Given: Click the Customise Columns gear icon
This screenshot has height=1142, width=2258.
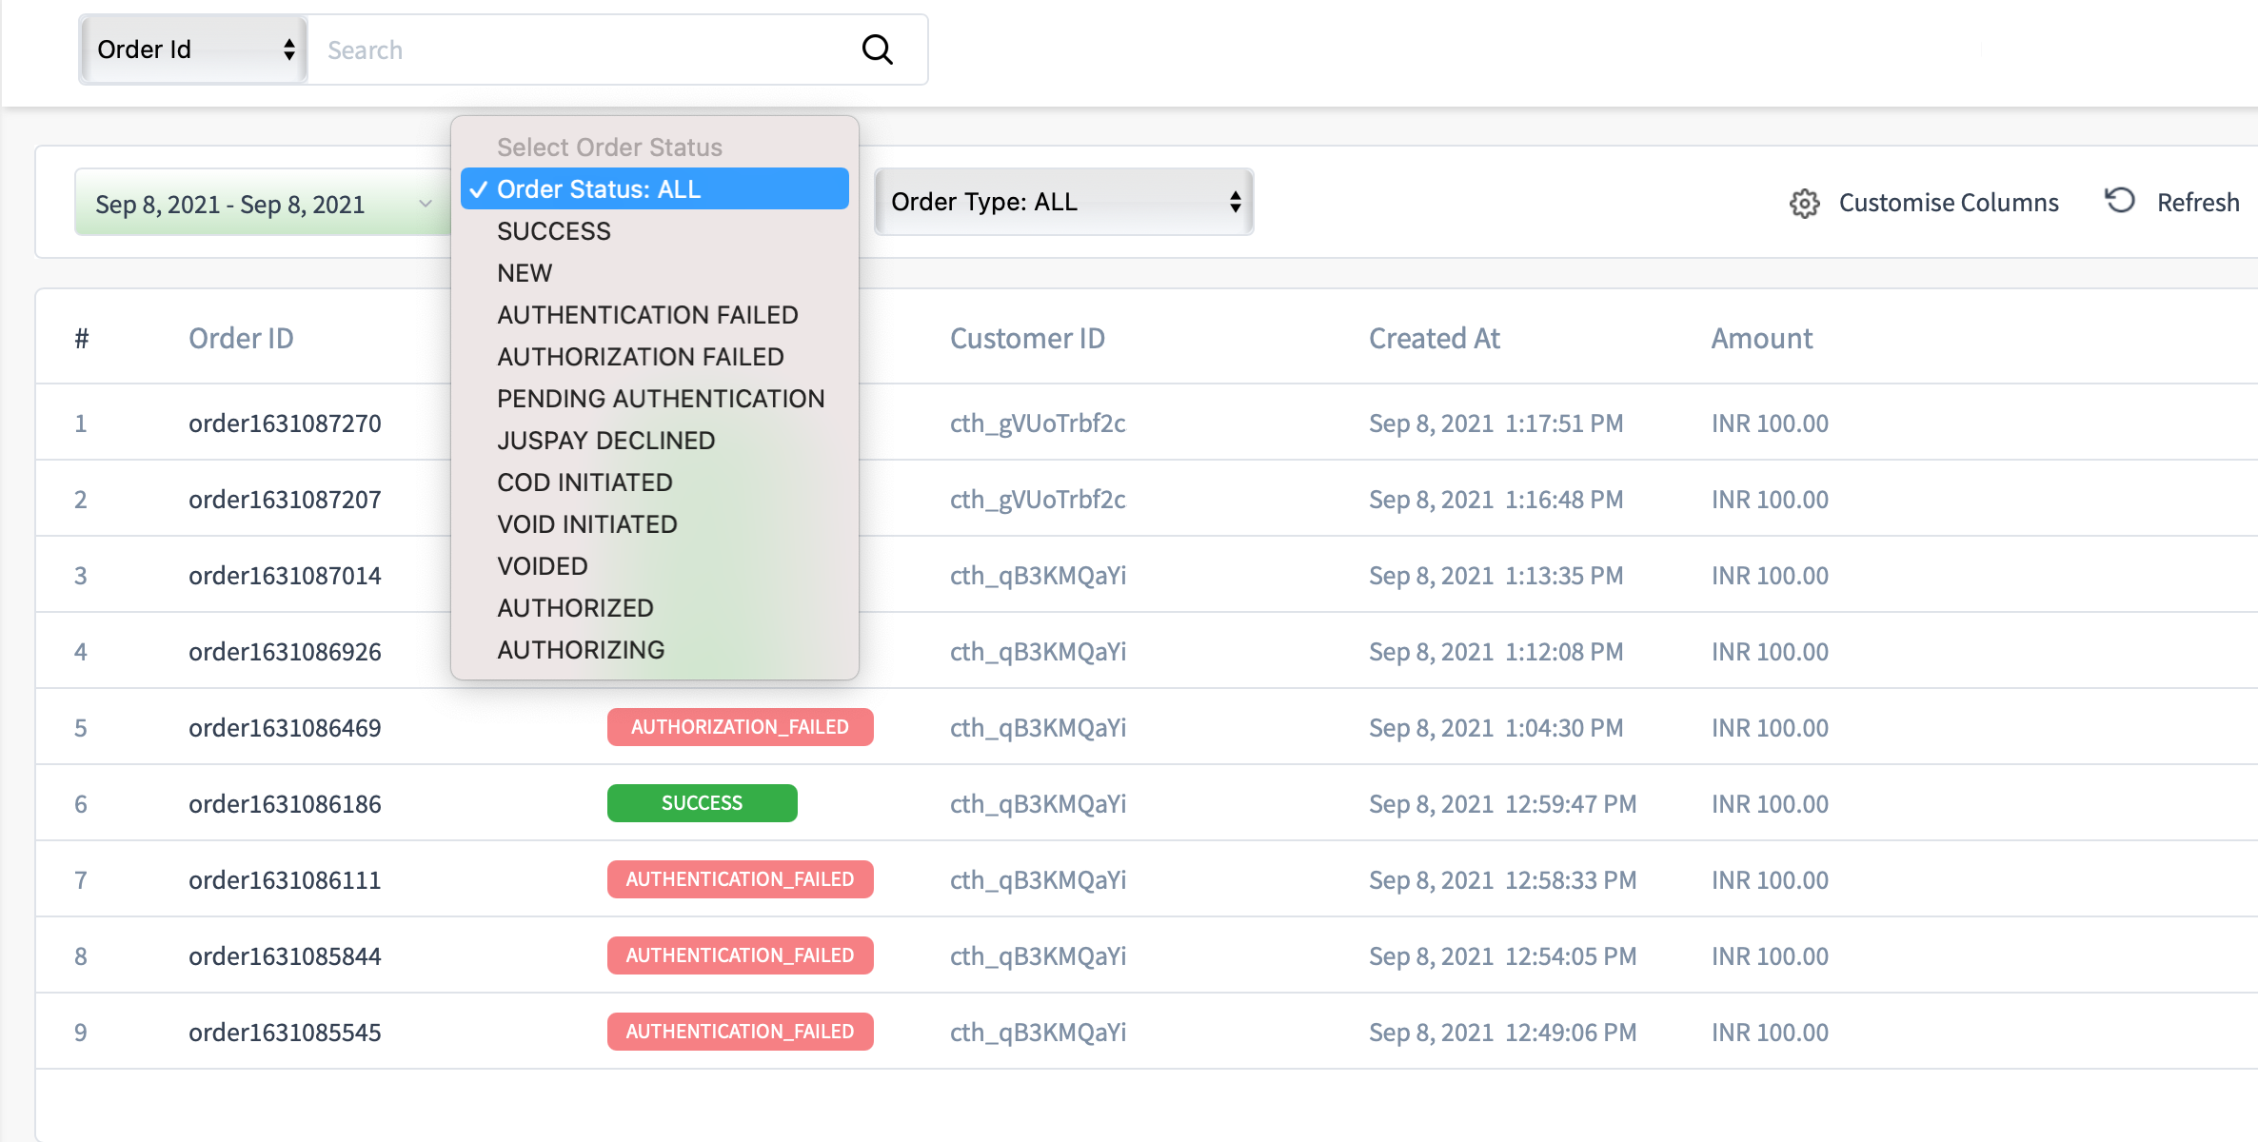Looking at the screenshot, I should [x=1804, y=203].
